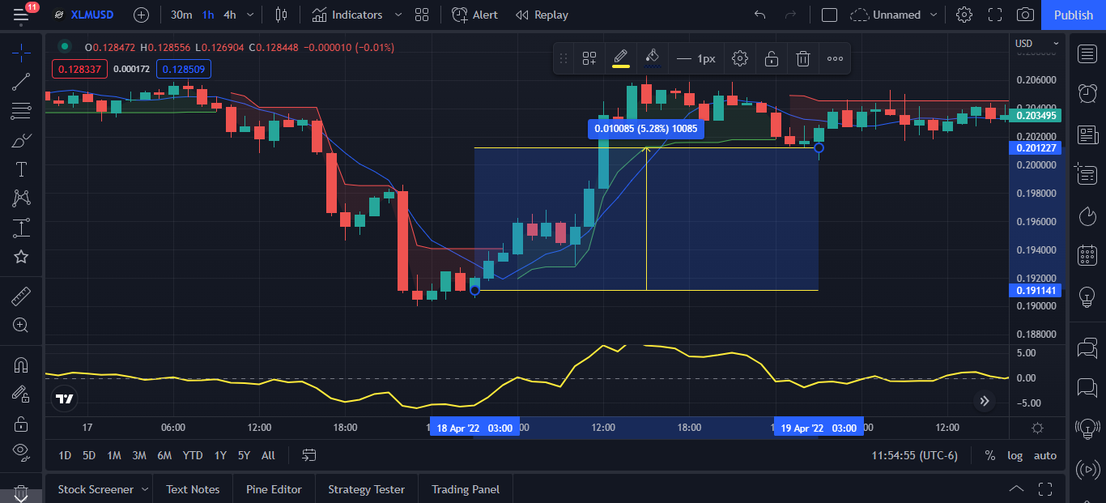Change line color with pencil swatch
1106x503 pixels.
tap(620, 58)
